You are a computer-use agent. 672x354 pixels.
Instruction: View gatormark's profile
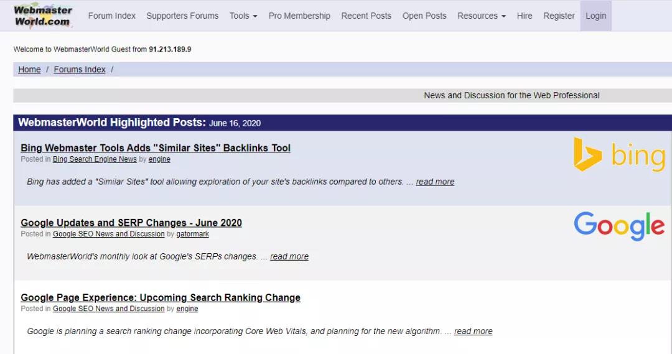coord(192,234)
